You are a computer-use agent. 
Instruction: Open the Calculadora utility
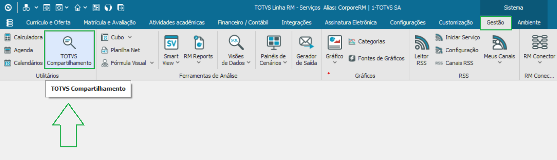click(23, 37)
